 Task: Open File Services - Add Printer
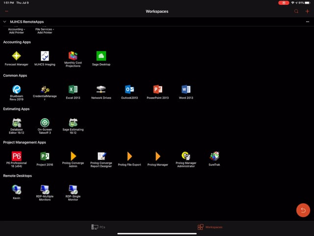pos(45,30)
